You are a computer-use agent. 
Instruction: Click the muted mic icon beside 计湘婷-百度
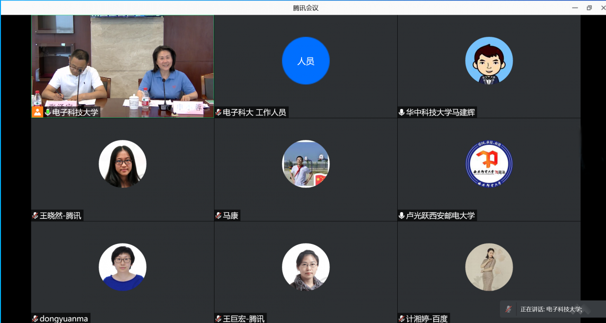point(401,319)
